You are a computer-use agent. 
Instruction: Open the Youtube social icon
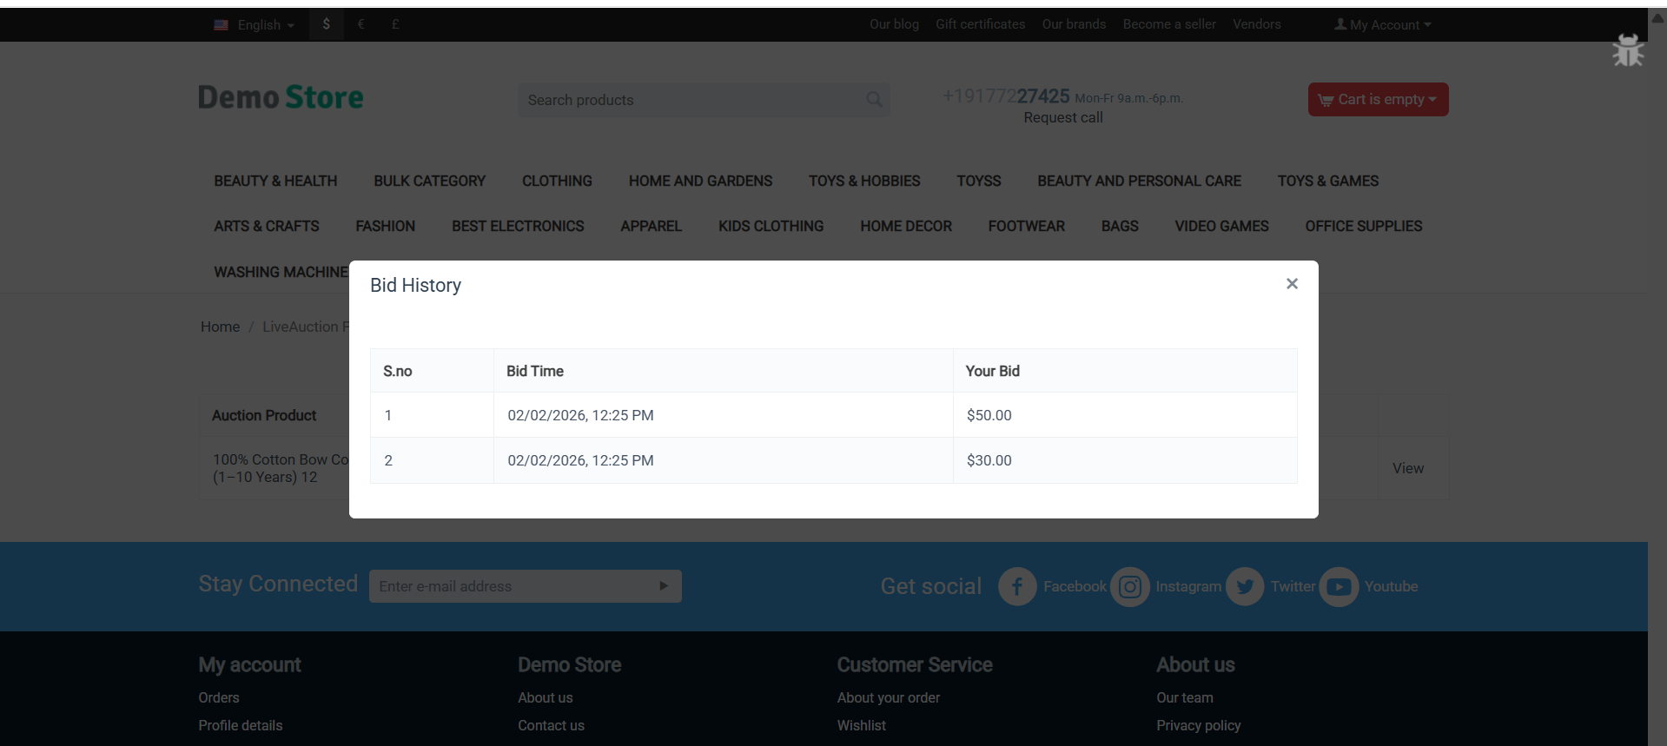[x=1339, y=587]
